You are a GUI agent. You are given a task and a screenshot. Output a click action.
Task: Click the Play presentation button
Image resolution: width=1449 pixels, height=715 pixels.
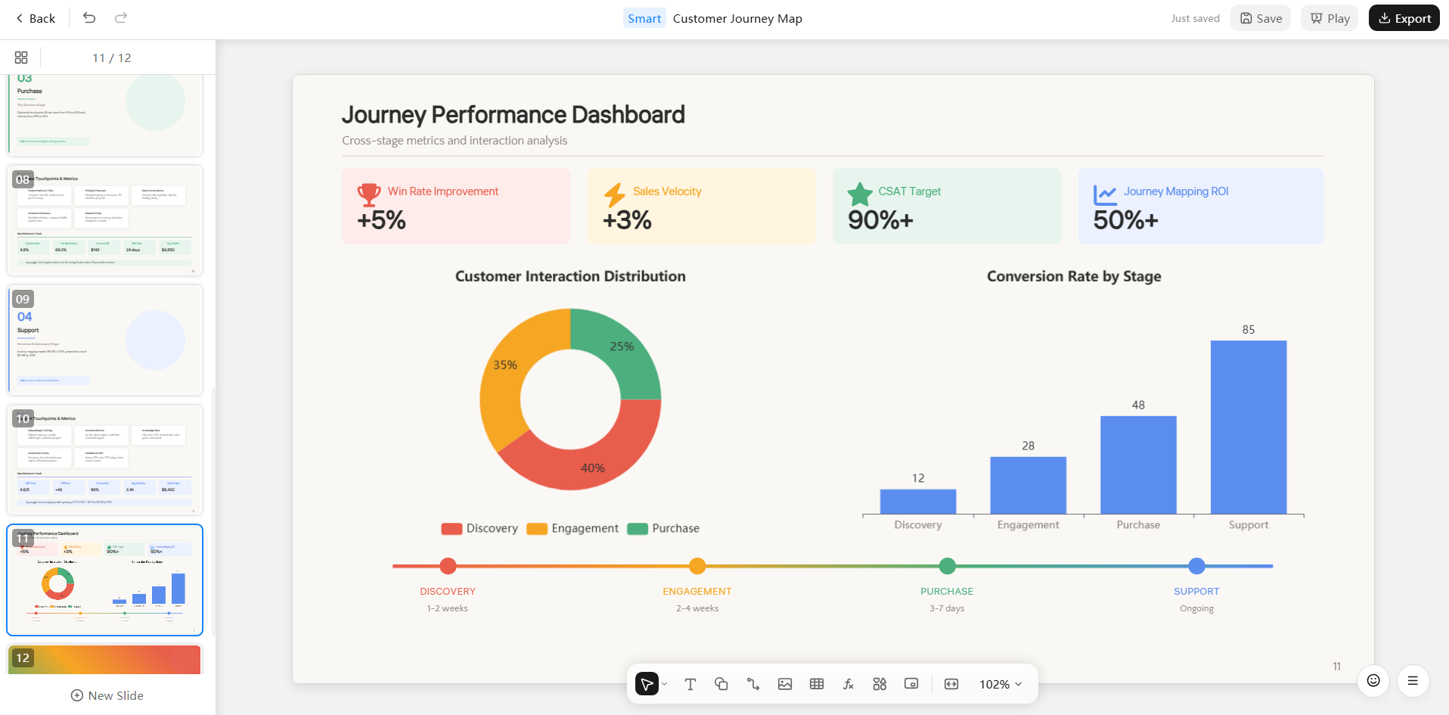coord(1330,18)
